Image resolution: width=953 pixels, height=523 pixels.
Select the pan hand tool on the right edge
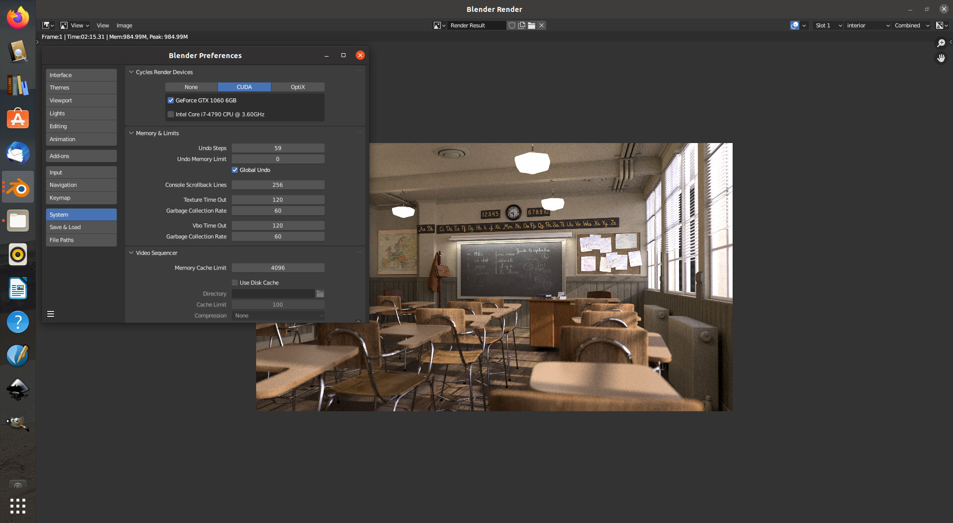(942, 58)
